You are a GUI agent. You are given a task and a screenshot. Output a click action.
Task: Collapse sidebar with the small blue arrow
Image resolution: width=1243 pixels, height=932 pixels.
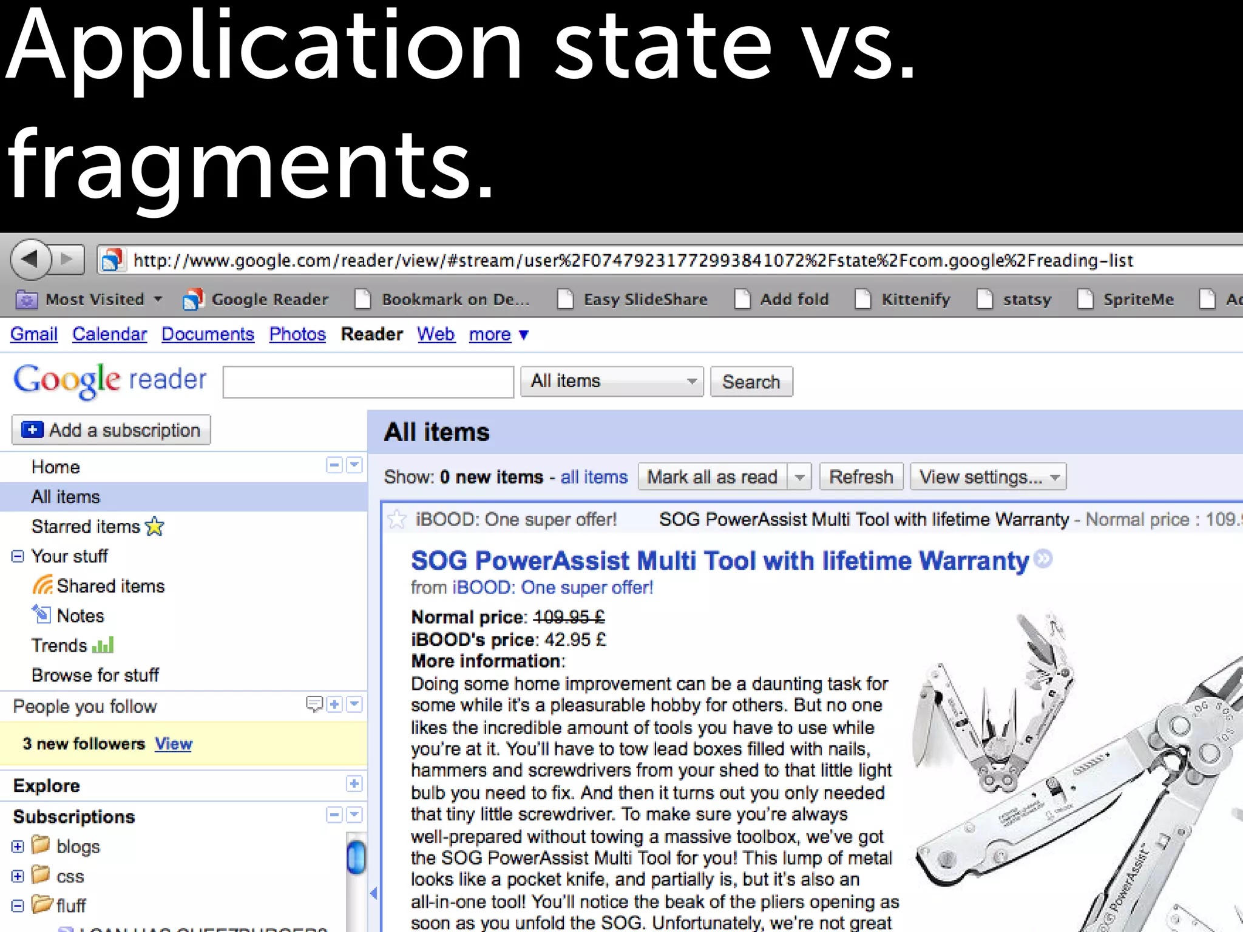374,893
